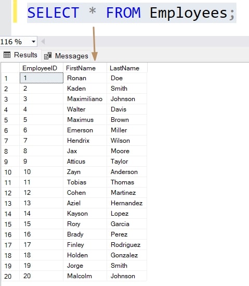Select the Moore last name cell
249x286 pixels.
(127, 151)
